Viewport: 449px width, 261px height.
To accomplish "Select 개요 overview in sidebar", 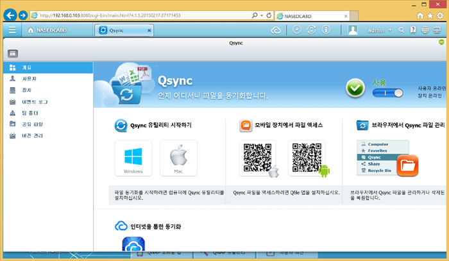I will pyautogui.click(x=48, y=67).
